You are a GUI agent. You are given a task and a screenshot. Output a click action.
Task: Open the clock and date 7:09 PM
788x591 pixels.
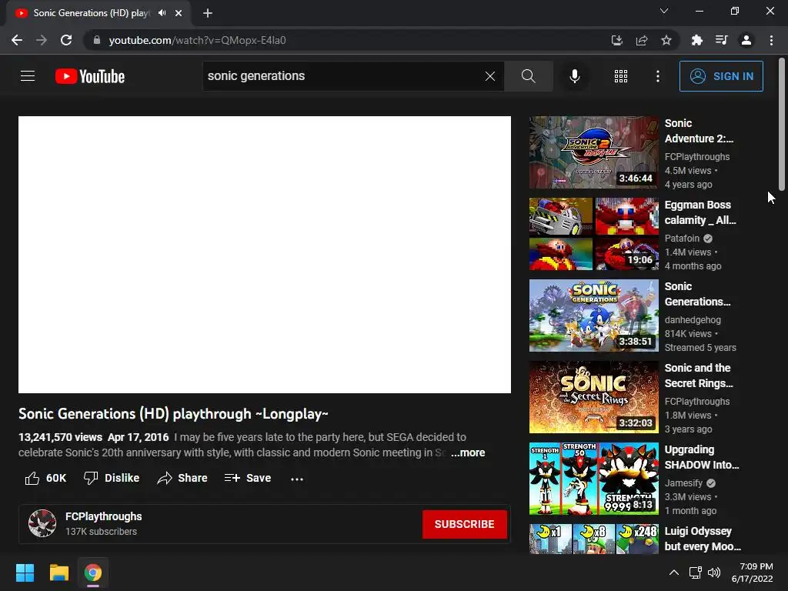(x=753, y=573)
